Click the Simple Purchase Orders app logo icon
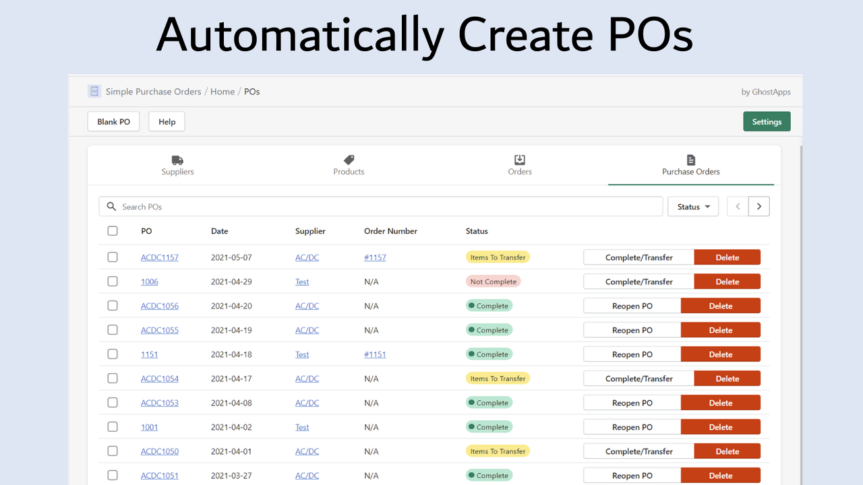The height and width of the screenshot is (485, 863). 94,91
